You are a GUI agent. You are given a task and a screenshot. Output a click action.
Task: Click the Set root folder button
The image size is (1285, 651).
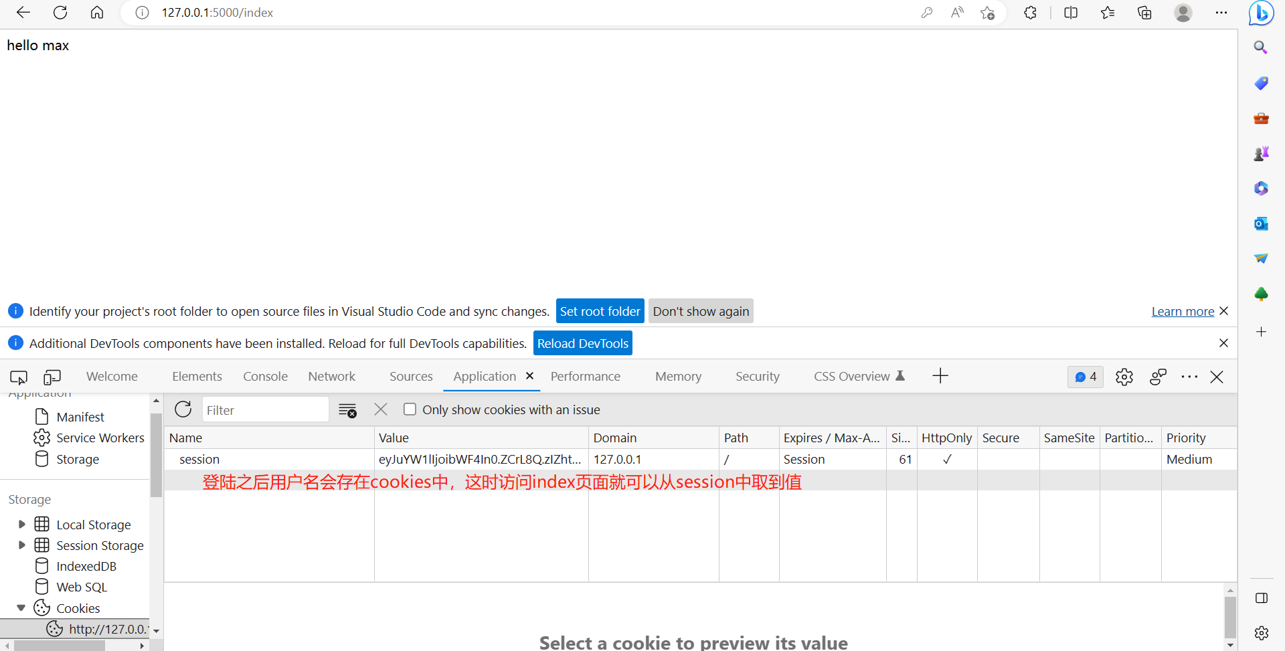[x=600, y=311]
